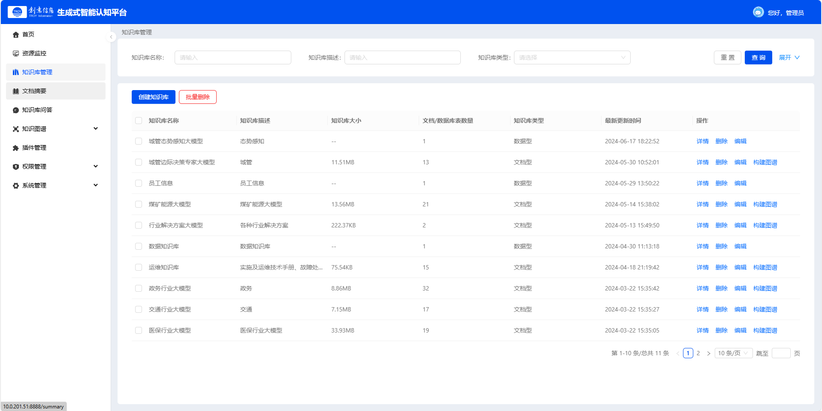Click the 资源监控 monitor icon

(16, 54)
